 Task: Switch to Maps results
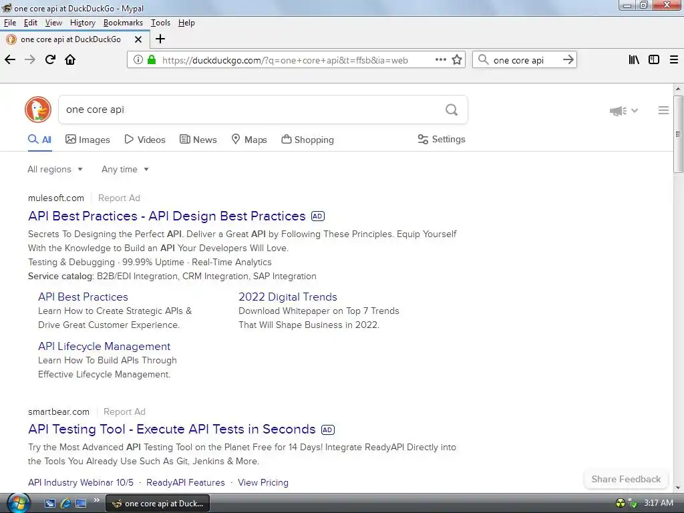coord(249,140)
